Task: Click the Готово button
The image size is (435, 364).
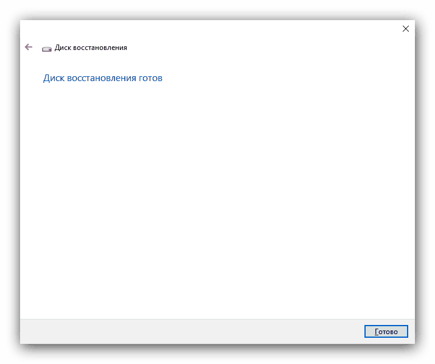Action: 386,331
